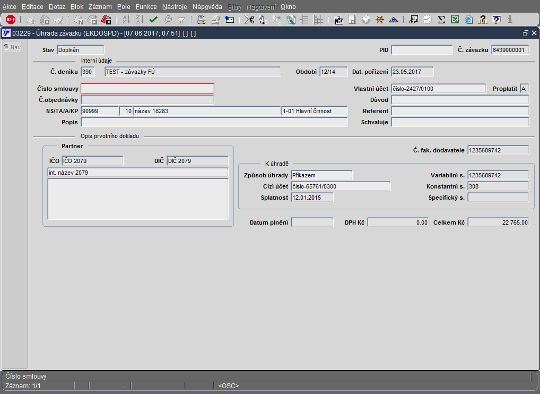Click the wrench tool icon
Viewport: 540px width, 394px height.
168,20
